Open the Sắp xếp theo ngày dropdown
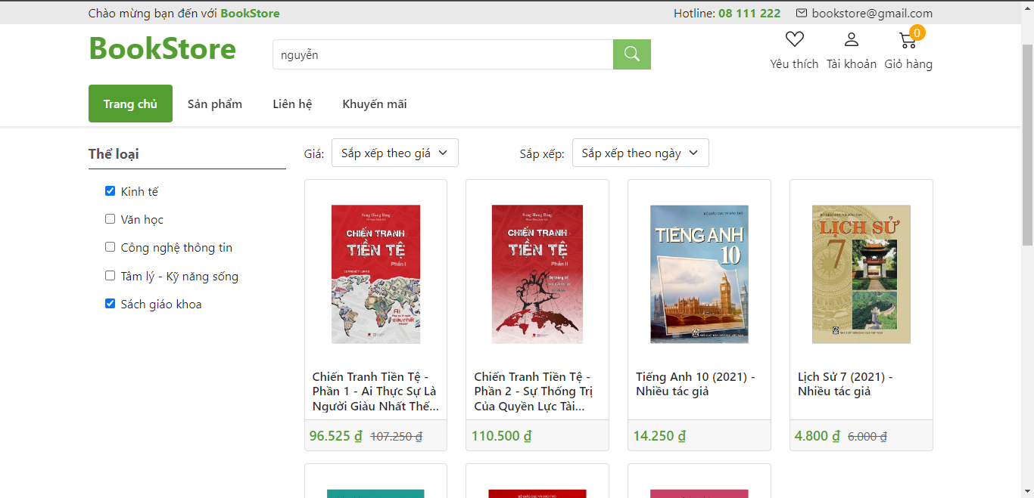The width and height of the screenshot is (1034, 498). click(x=640, y=153)
